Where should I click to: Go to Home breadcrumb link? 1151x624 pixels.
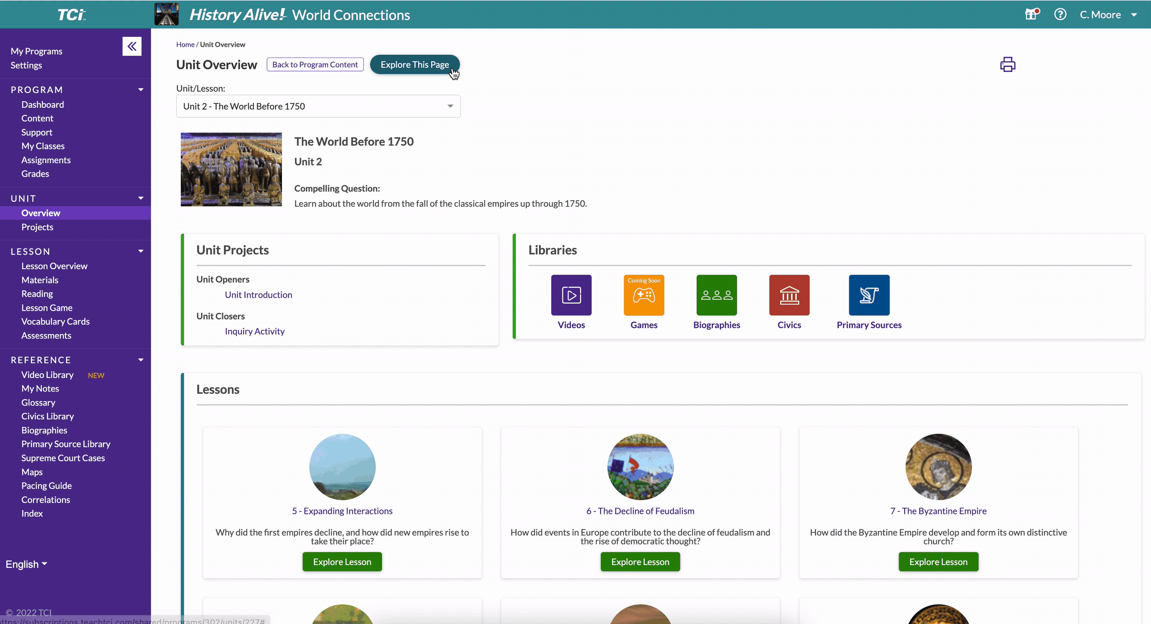tap(185, 45)
